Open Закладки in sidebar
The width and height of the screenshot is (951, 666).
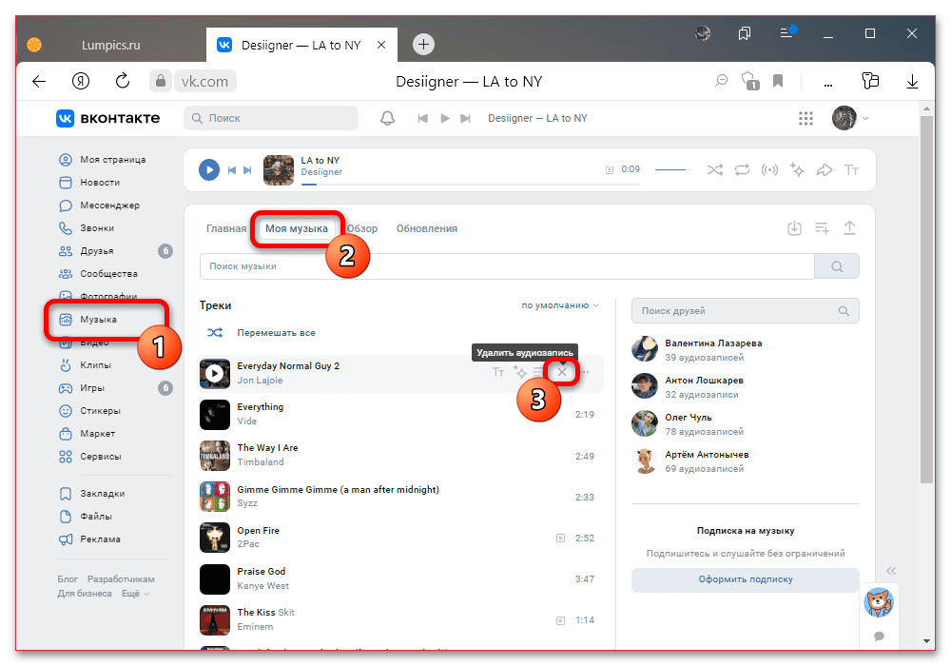coord(91,494)
